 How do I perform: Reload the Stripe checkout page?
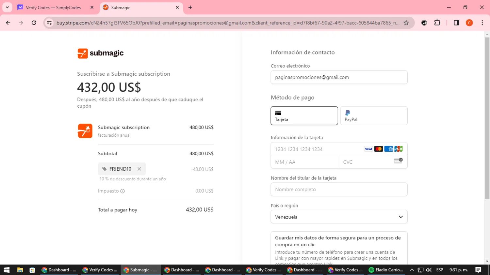pyautogui.click(x=34, y=23)
